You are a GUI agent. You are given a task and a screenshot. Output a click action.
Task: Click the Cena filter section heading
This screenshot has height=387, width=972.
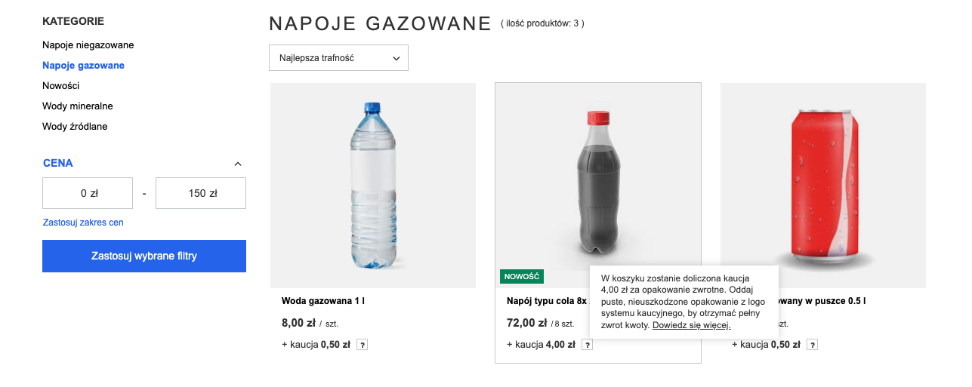click(58, 163)
